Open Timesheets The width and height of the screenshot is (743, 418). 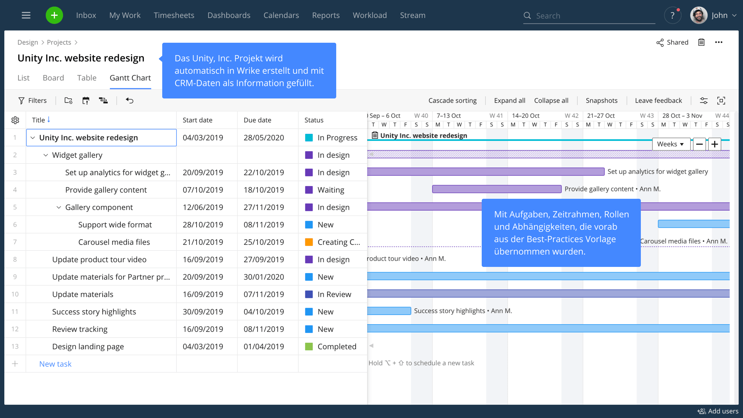(174, 15)
